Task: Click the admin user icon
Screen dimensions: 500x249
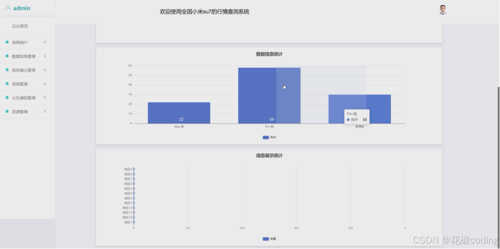Action: [8, 8]
